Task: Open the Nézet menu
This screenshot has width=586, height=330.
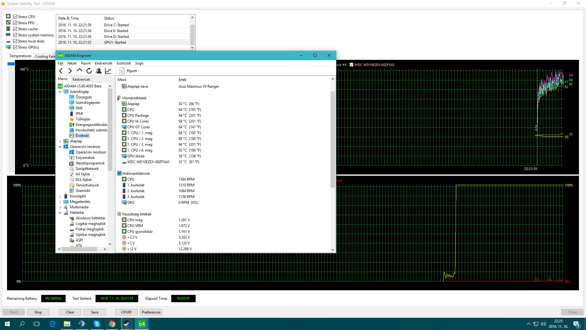Action: (72, 63)
